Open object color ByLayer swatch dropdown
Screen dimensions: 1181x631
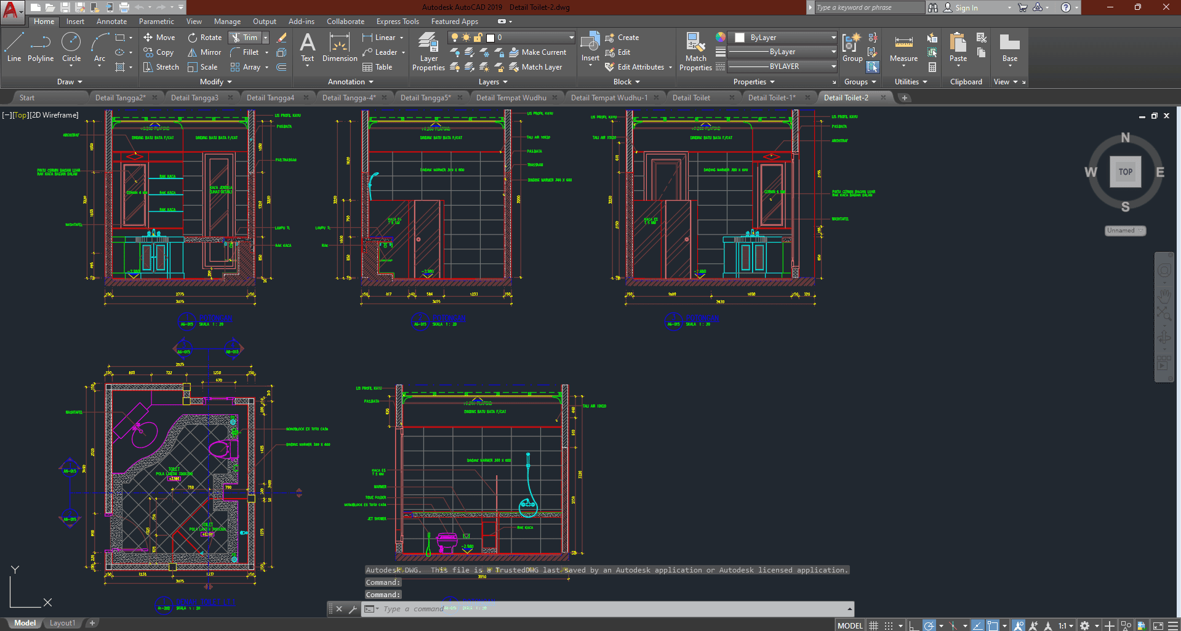(x=782, y=38)
